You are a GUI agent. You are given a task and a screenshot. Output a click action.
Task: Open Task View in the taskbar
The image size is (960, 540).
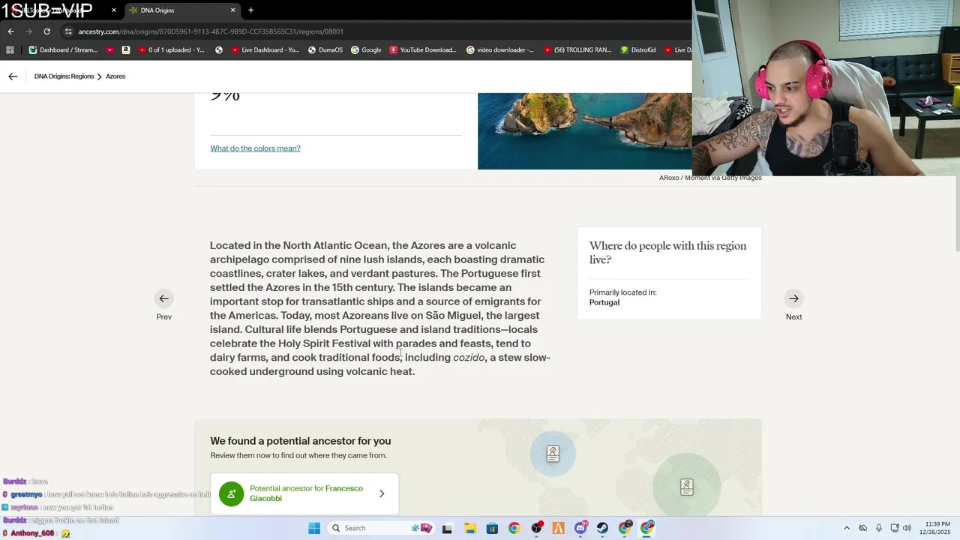point(448,528)
